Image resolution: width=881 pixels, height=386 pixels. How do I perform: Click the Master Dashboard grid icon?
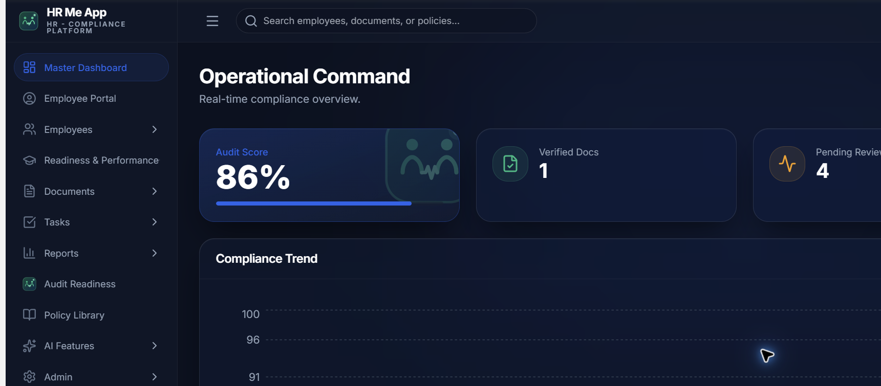click(30, 67)
